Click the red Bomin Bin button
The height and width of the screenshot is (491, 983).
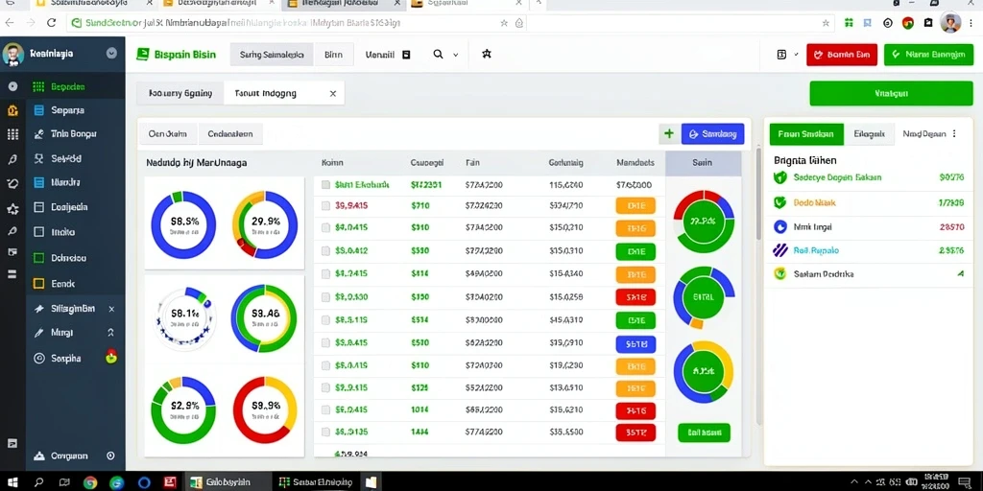coord(842,55)
